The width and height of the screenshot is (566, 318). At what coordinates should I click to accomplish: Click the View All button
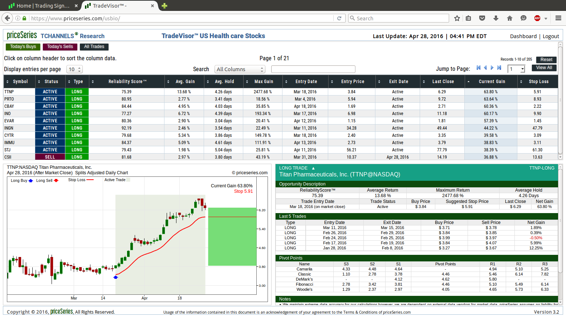pyautogui.click(x=544, y=68)
